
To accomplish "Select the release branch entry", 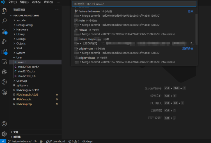I will [x=134, y=32].
